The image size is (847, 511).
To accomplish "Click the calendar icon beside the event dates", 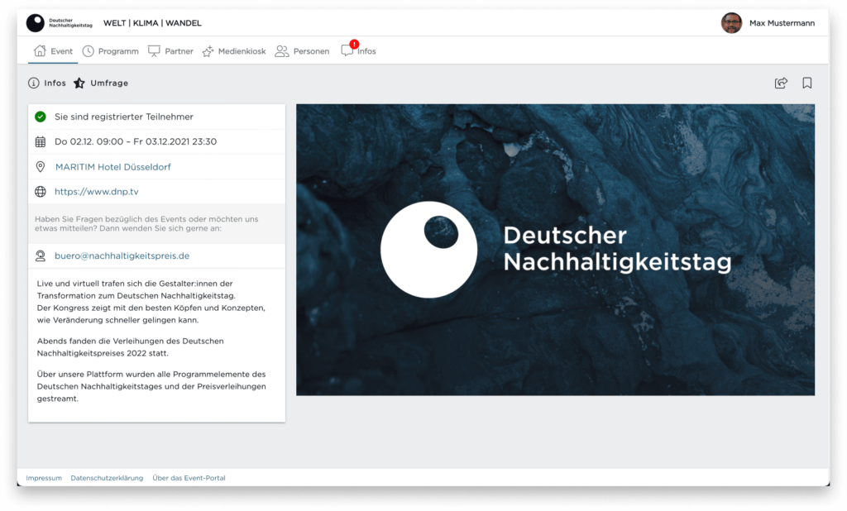I will (x=40, y=141).
